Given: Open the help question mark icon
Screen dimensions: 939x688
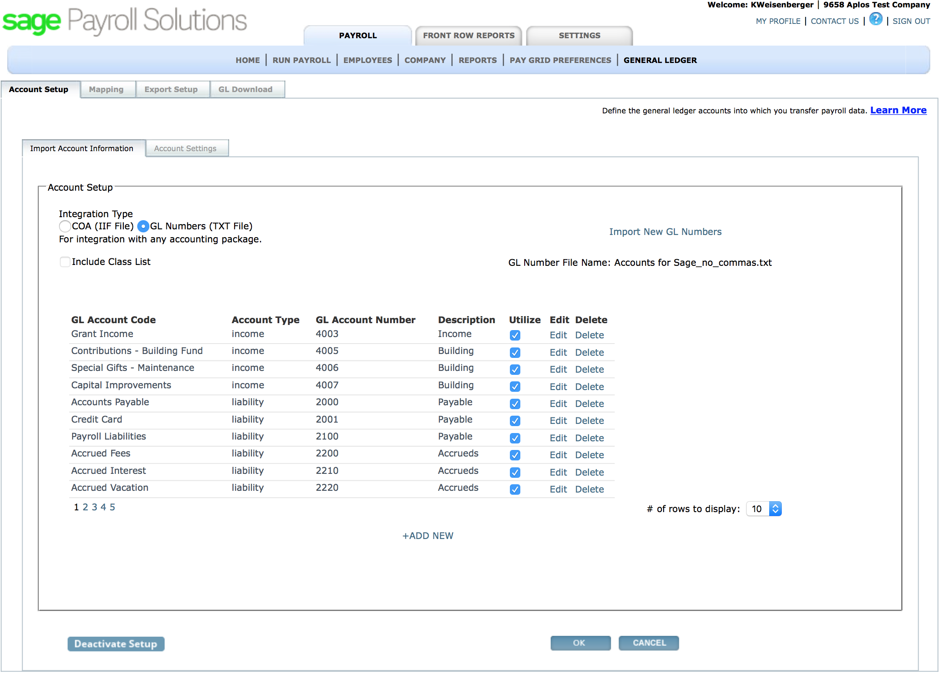Looking at the screenshot, I should coord(876,19).
